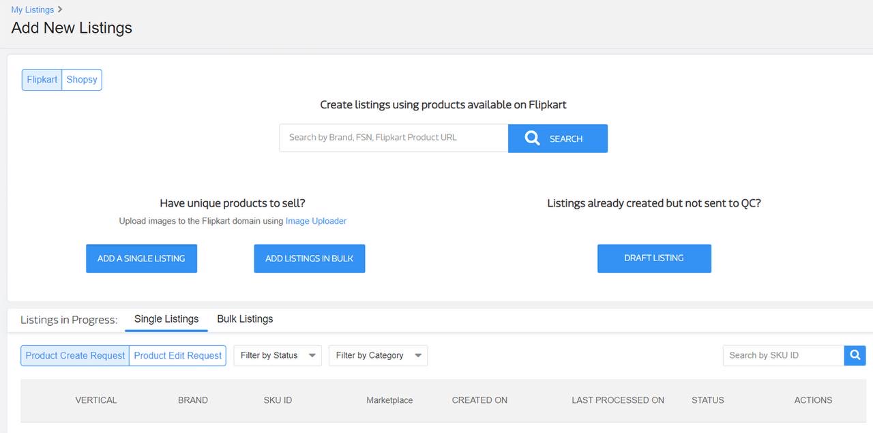Click the STATUS column header

[707, 400]
